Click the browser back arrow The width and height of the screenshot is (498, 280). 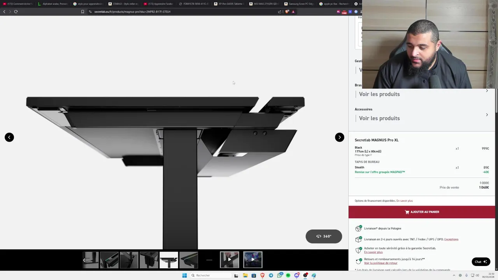[x=4, y=12]
